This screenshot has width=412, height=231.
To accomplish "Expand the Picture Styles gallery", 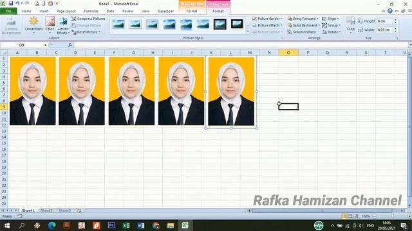I will (x=248, y=31).
